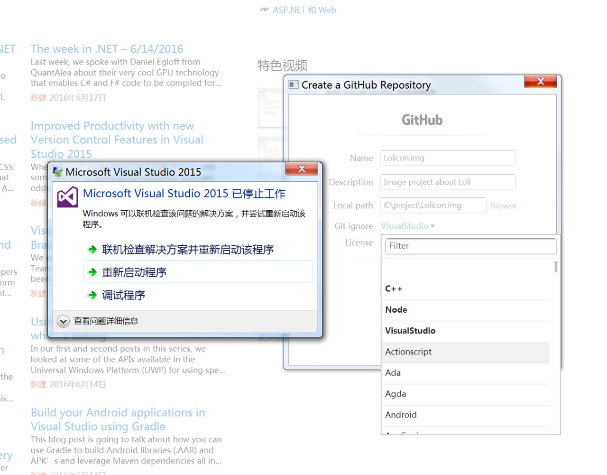Select Agda in the gitignore list
The image size is (607, 475).
coord(465,394)
